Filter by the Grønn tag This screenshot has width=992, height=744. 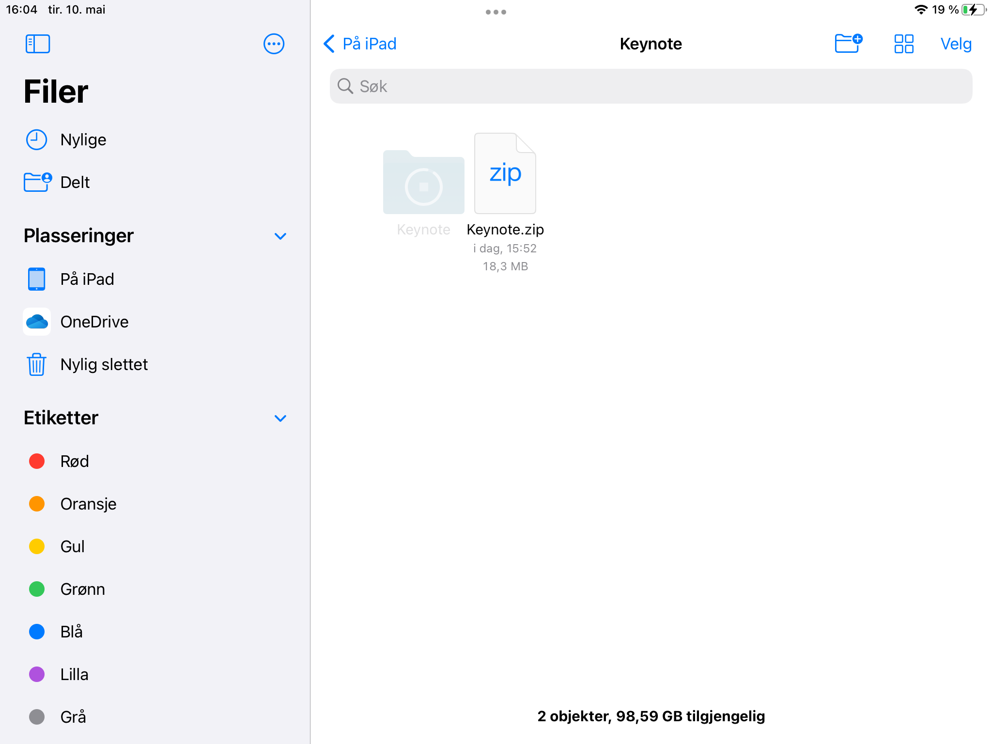(155, 589)
